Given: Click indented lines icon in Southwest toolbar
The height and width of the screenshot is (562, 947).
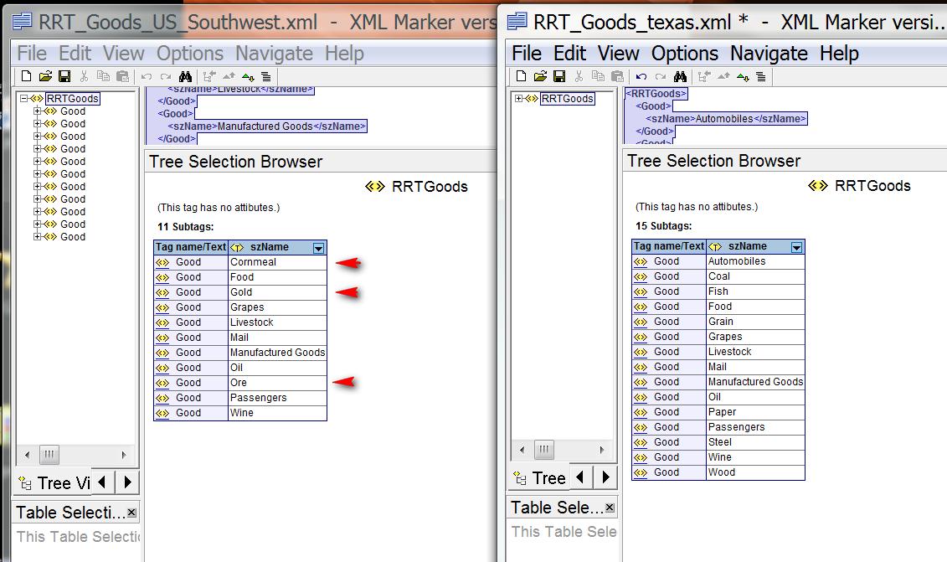Looking at the screenshot, I should (265, 77).
